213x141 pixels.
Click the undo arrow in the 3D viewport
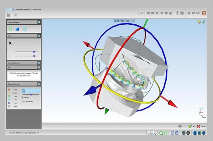199,22
